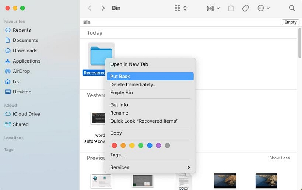Apply the red tag color
Screen dimensions: 302x190
114,146
